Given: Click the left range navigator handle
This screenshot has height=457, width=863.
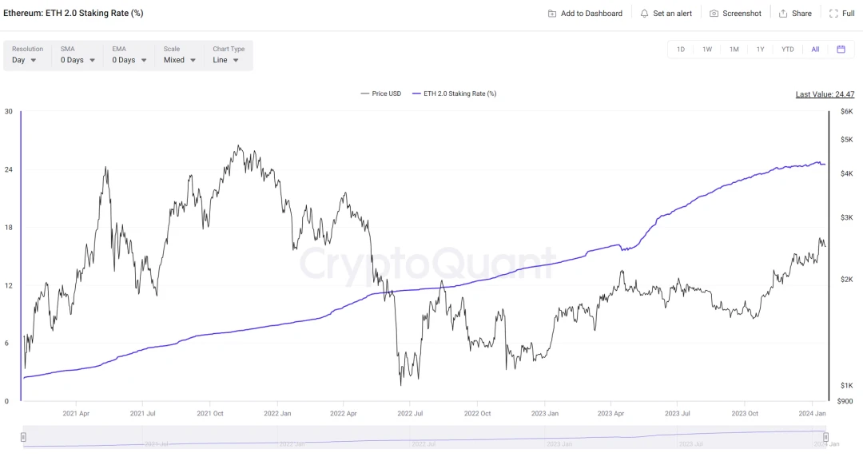Looking at the screenshot, I should 23,437.
